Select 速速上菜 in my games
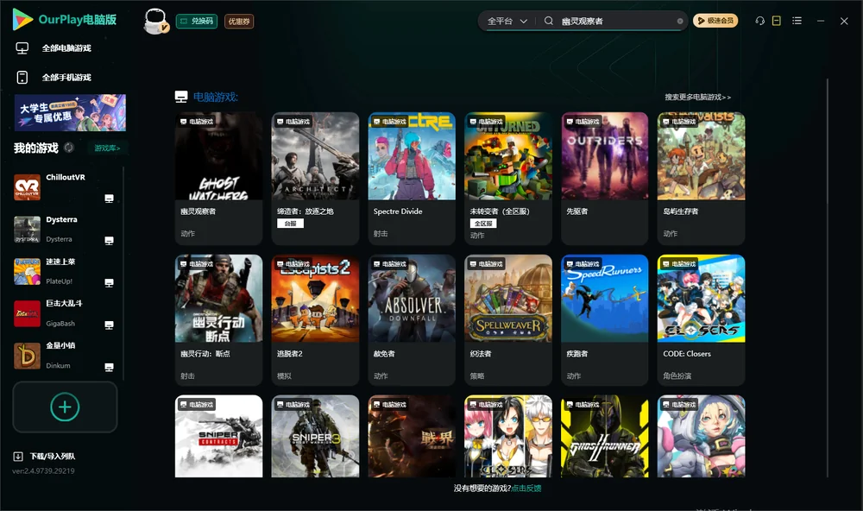The image size is (863, 511). (60, 262)
